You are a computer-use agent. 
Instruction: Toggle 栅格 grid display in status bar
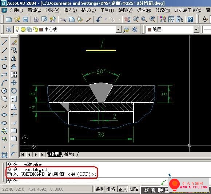[111, 189]
